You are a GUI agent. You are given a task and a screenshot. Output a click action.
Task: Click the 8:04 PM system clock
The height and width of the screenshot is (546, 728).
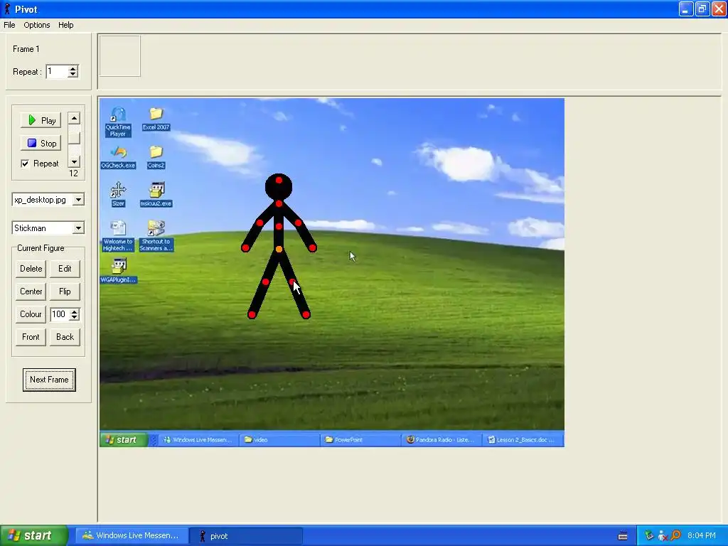(702, 536)
